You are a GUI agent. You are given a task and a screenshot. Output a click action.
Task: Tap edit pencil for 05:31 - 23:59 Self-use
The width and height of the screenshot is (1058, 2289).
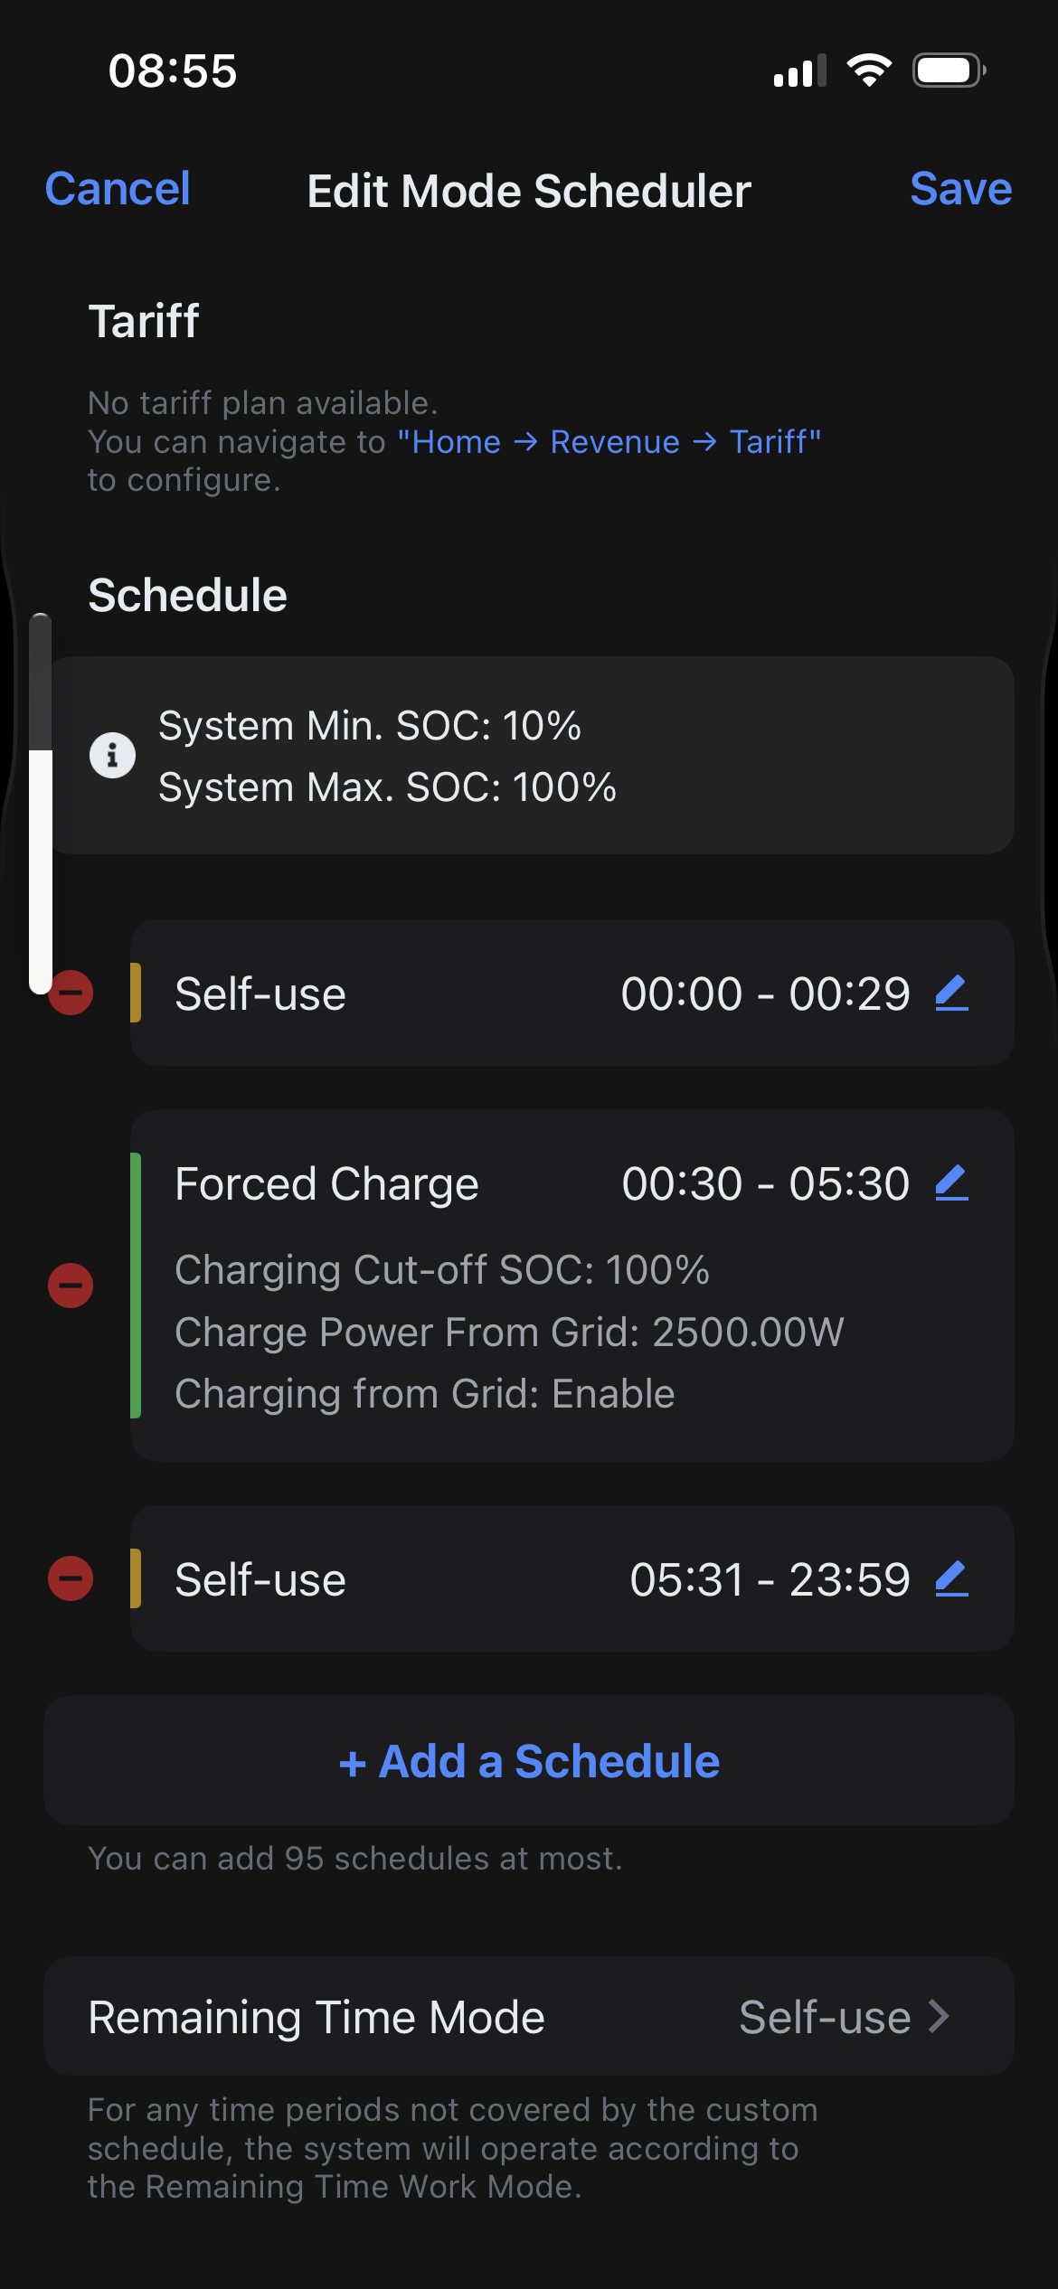[951, 1579]
